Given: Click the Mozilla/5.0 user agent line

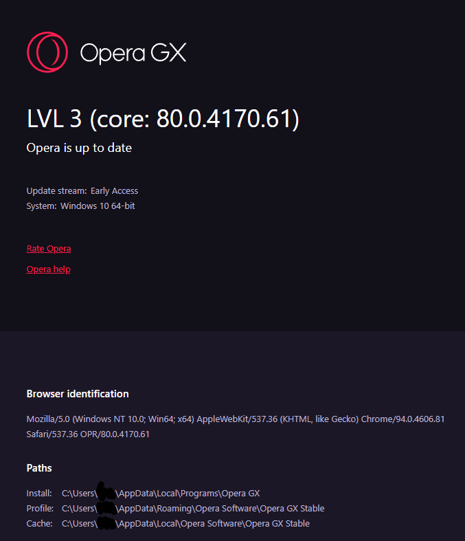Looking at the screenshot, I should (x=236, y=419).
